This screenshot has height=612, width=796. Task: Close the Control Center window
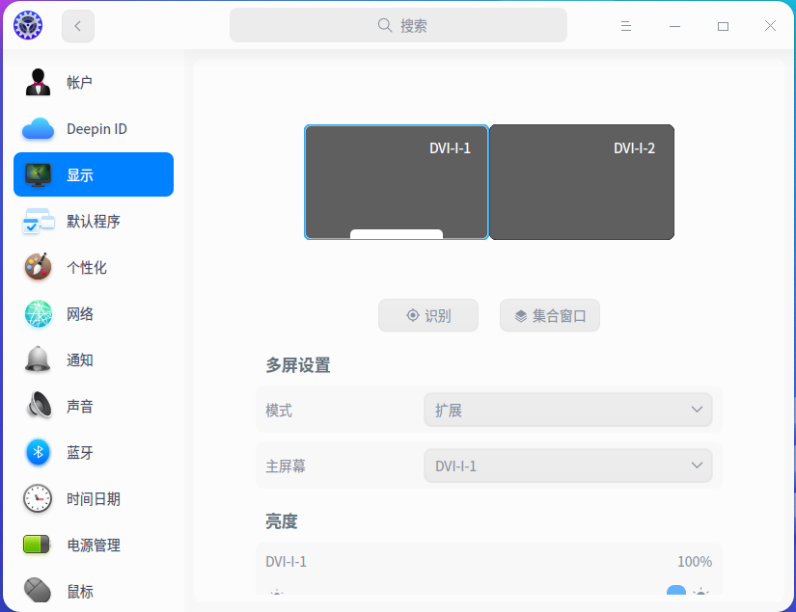click(x=770, y=26)
